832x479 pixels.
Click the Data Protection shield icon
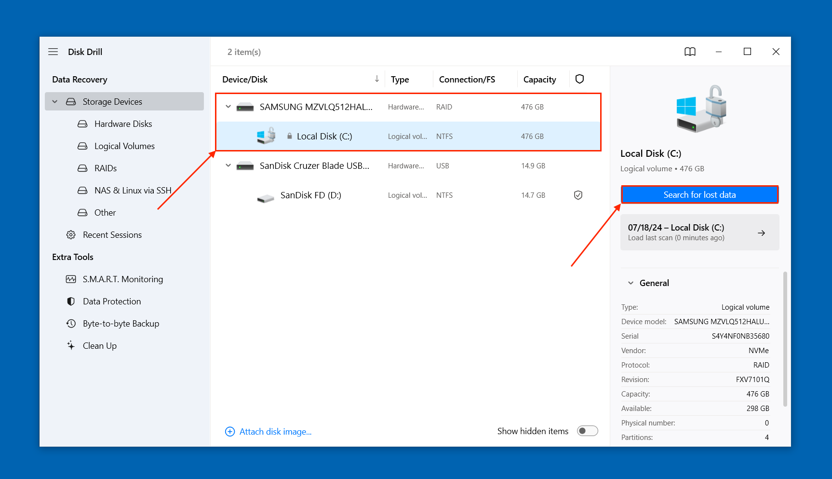71,301
